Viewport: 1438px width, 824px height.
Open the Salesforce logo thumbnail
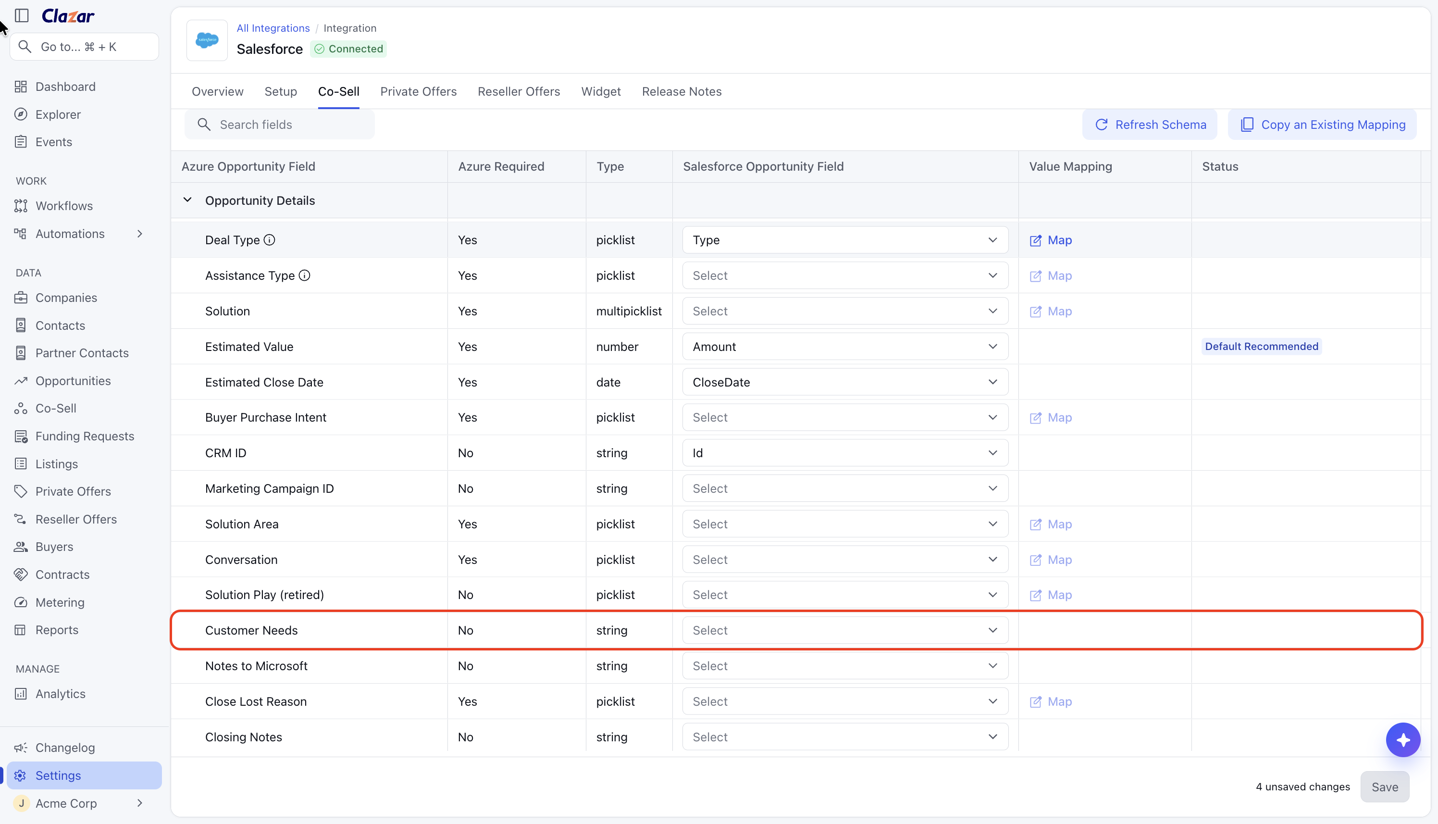(x=207, y=40)
